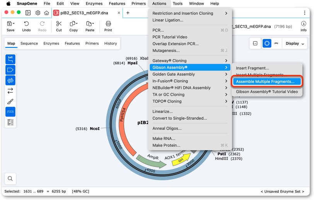Screen dimensions: 314x200
Task: Go to the home icon
Action: 47,13
